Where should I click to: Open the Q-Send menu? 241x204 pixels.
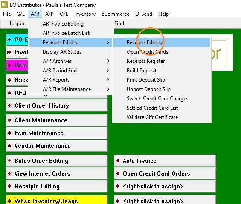coord(144,14)
